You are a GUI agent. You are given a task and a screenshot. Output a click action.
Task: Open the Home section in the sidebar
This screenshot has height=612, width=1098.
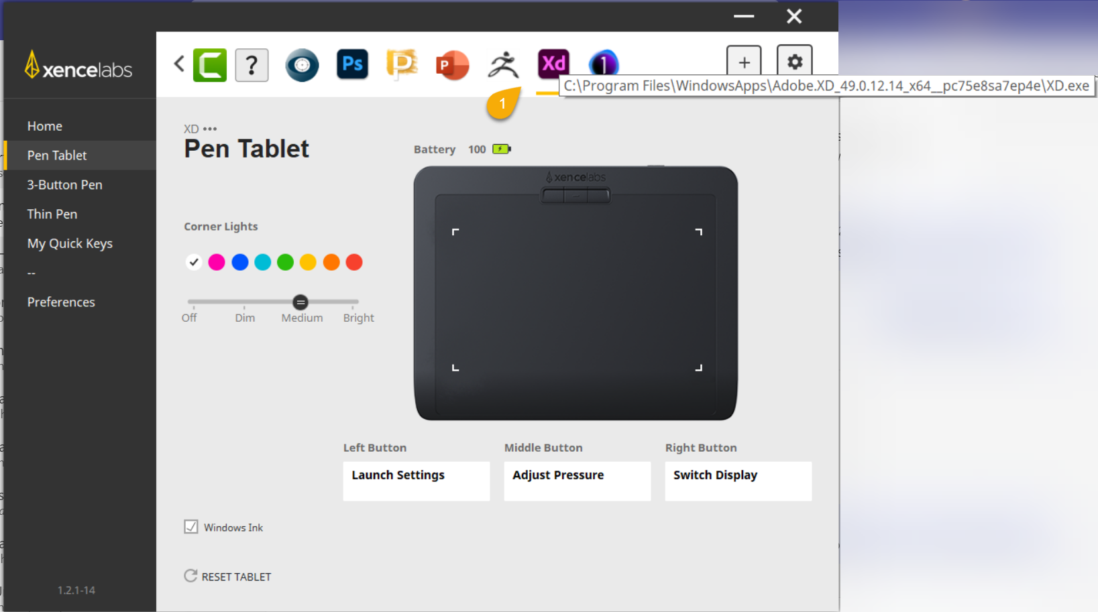(45, 126)
